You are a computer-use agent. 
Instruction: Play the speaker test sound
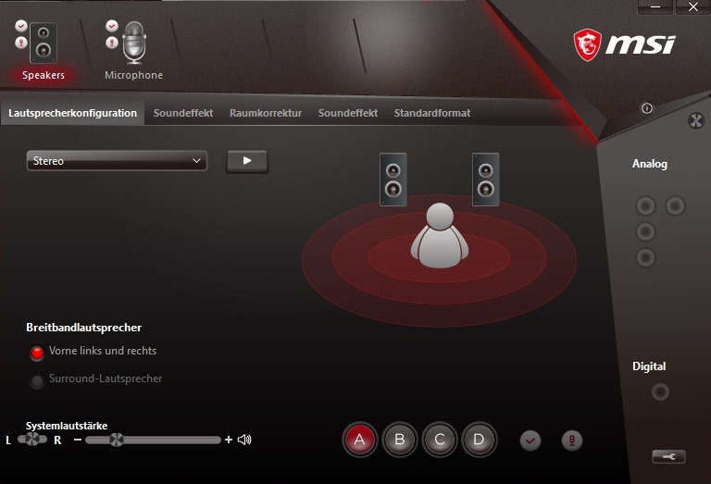(x=247, y=161)
